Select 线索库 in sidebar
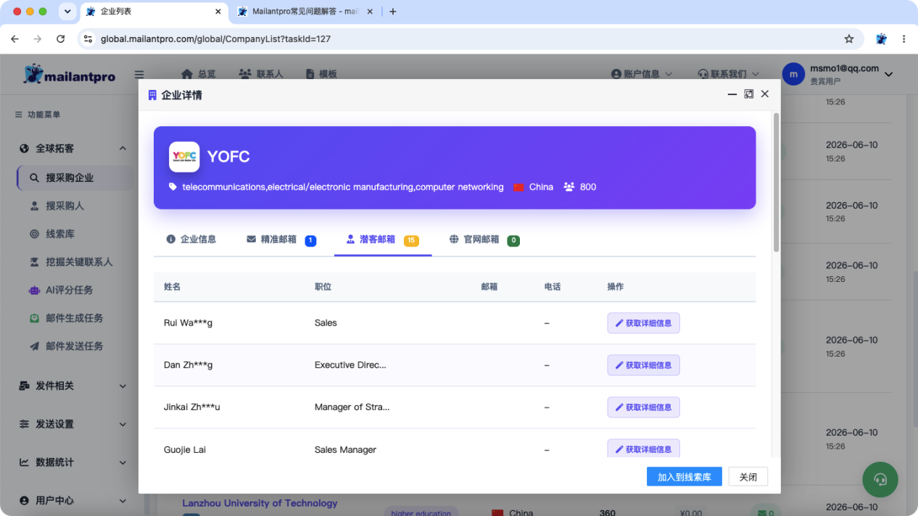This screenshot has width=918, height=516. tap(60, 234)
